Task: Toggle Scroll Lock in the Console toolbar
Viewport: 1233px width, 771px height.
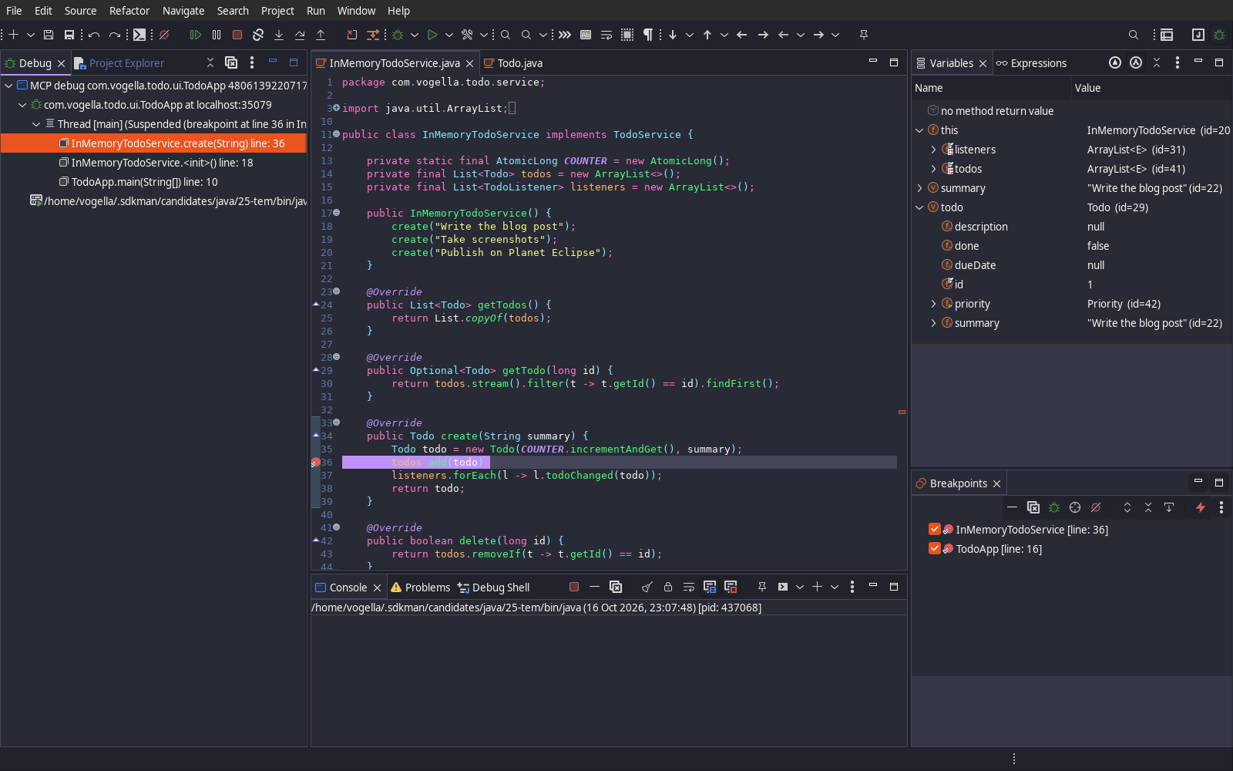Action: [x=668, y=587]
